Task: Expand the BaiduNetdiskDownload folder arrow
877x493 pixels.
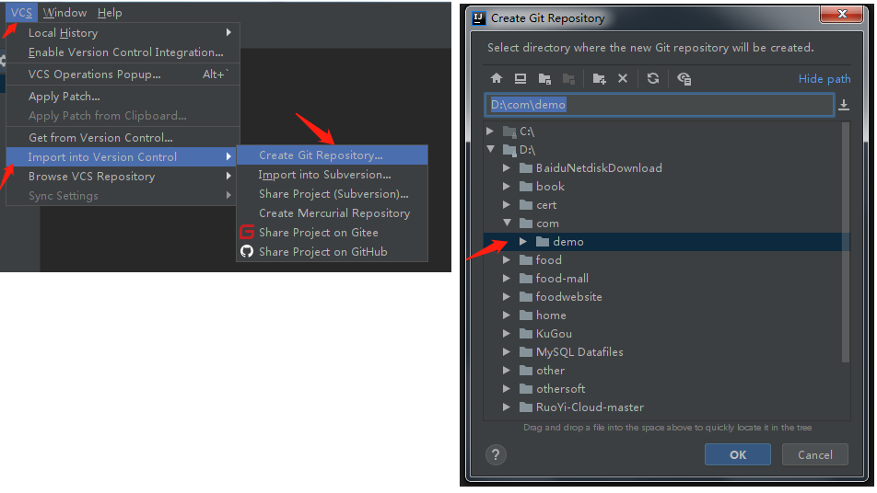Action: (x=506, y=167)
